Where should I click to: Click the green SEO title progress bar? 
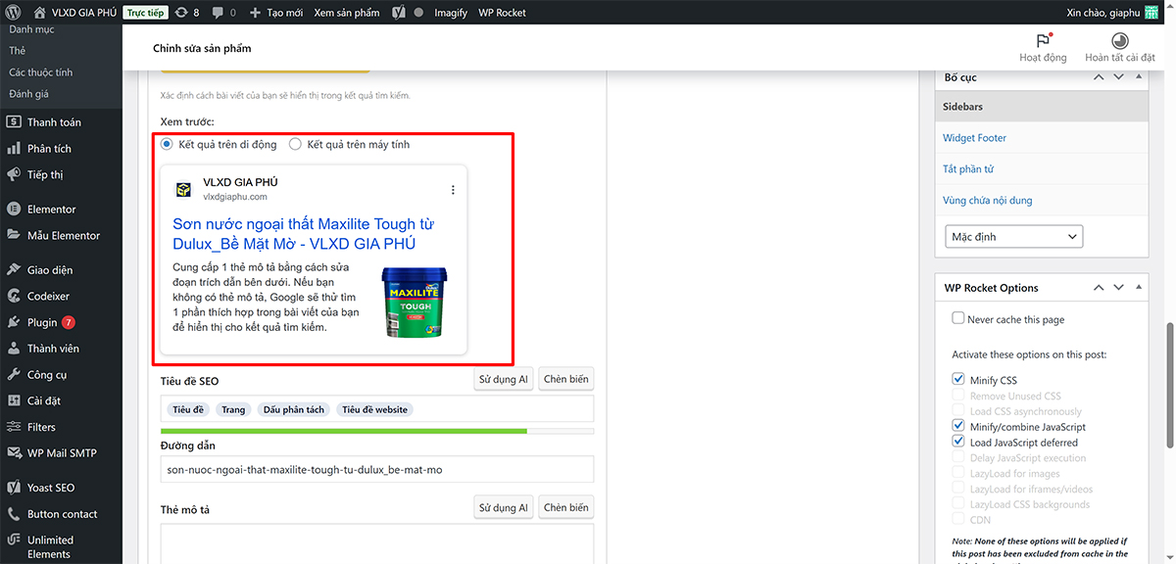(343, 431)
